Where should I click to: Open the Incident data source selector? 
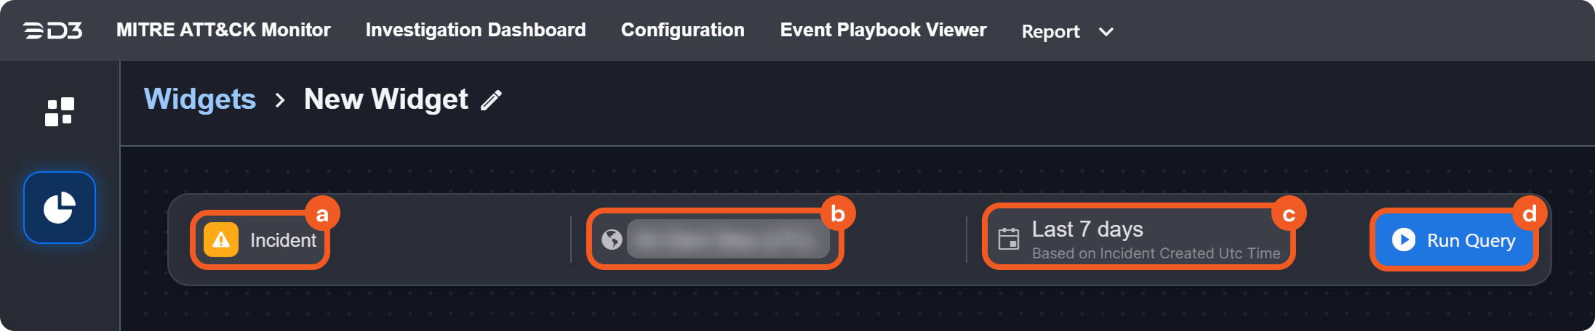283,240
